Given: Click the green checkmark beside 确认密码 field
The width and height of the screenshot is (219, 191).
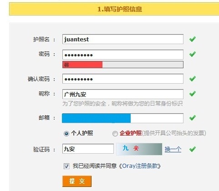Looking at the screenshot, I should (193, 79).
